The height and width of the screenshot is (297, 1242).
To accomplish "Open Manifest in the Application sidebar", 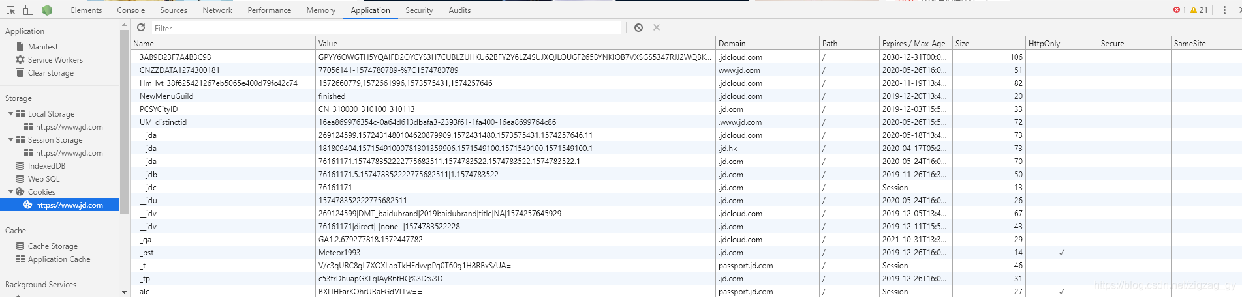I will [43, 47].
